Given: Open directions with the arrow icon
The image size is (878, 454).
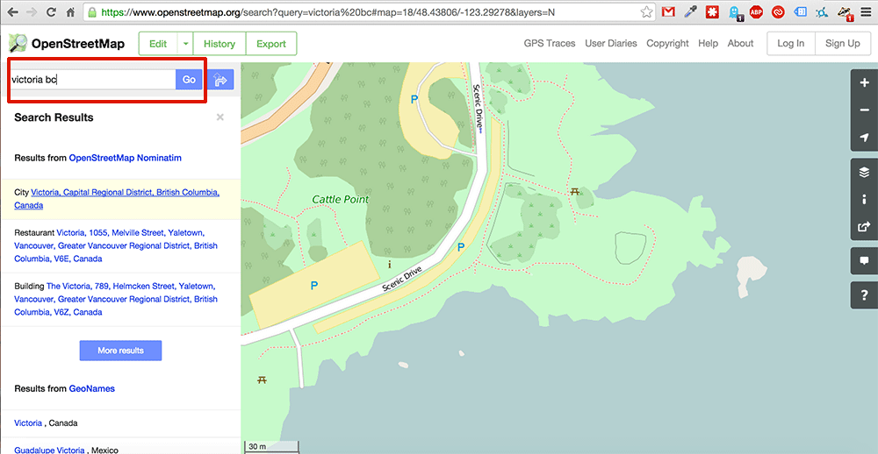Looking at the screenshot, I should [x=220, y=80].
